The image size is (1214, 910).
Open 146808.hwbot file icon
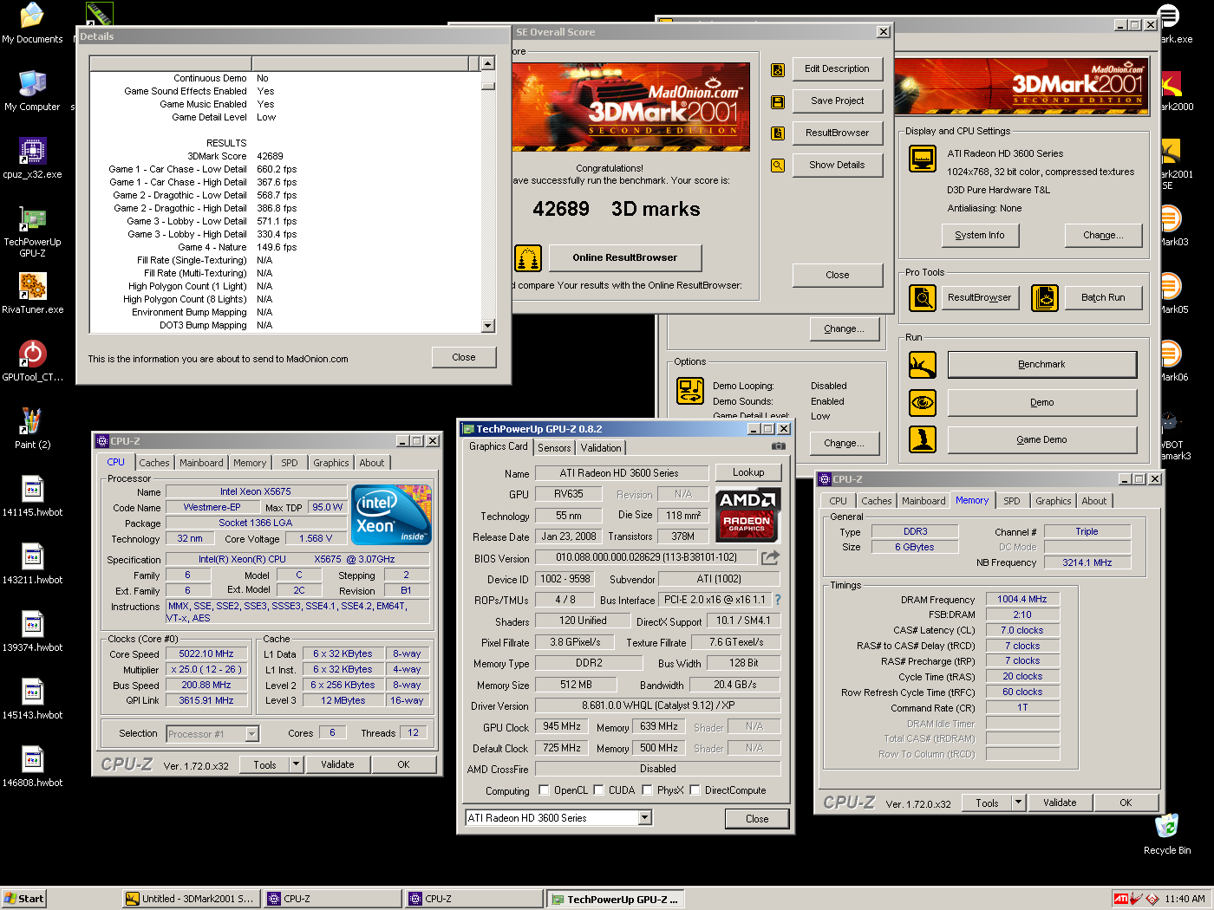(32, 767)
